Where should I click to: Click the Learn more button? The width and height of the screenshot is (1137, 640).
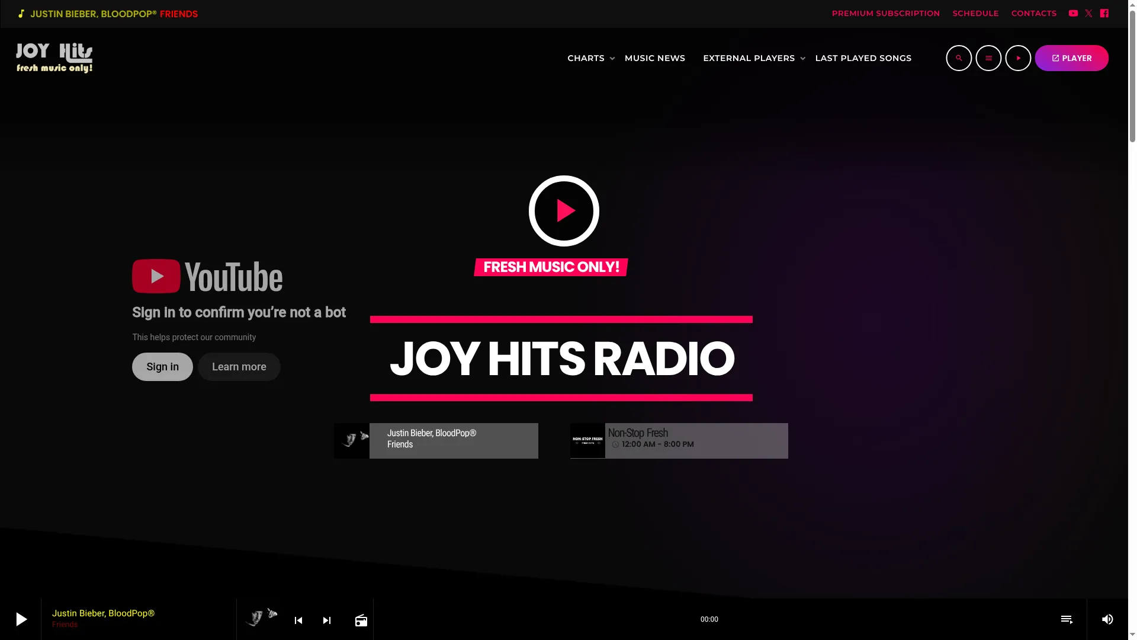click(x=239, y=367)
